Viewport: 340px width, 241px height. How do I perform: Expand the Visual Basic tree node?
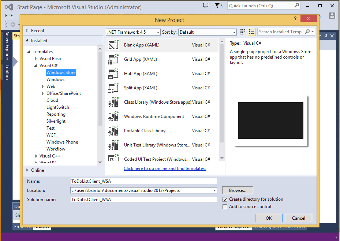point(36,59)
